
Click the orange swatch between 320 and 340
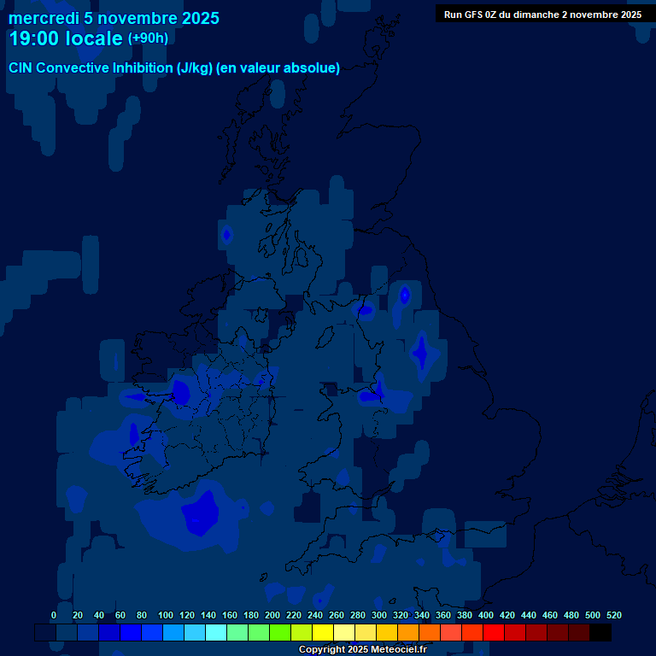pyautogui.click(x=408, y=633)
